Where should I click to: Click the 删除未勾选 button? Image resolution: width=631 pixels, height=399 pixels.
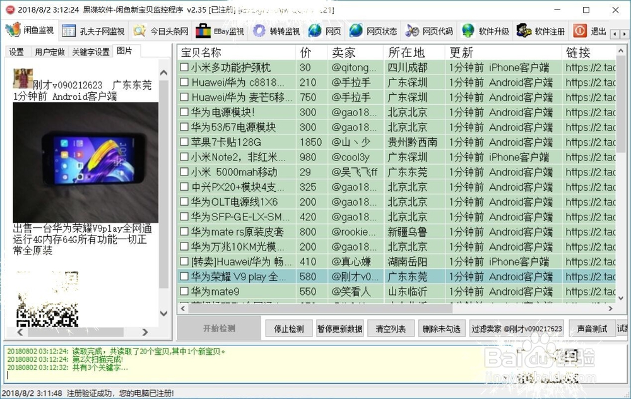pyautogui.click(x=442, y=329)
